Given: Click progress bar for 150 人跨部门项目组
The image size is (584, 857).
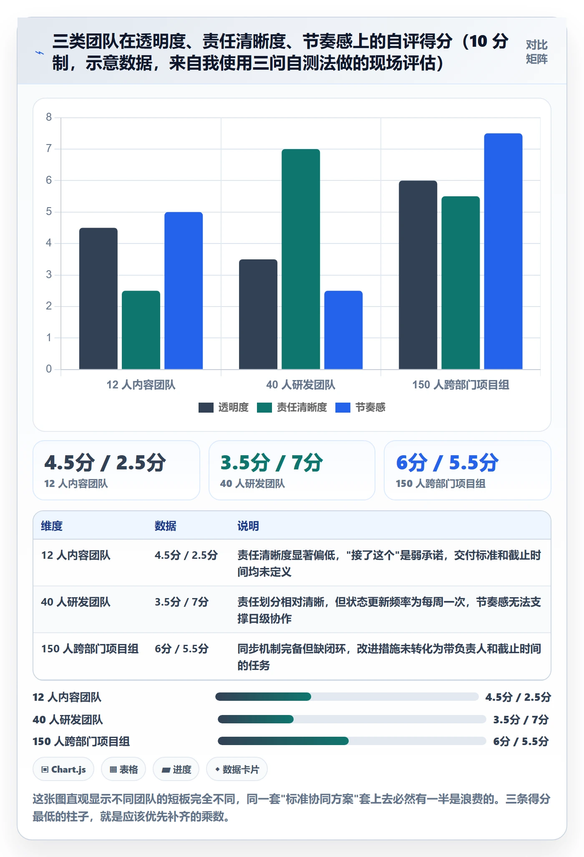Looking at the screenshot, I should pos(352,741).
